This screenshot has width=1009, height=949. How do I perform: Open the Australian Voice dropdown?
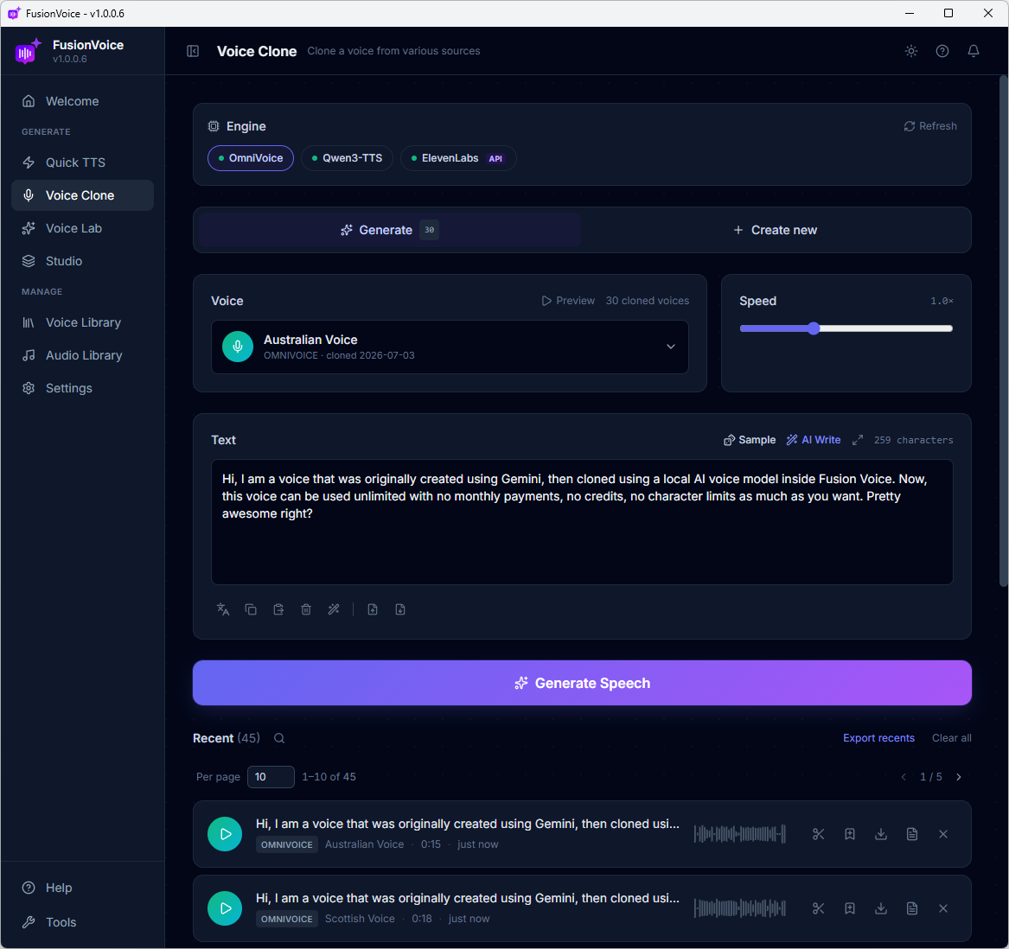[x=450, y=347]
